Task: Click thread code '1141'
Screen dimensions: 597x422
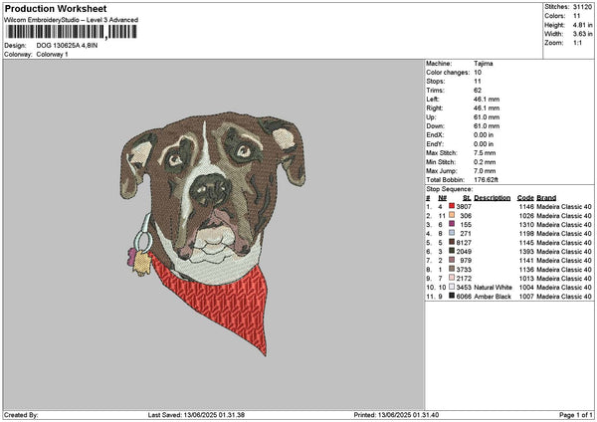Action: 526,261
